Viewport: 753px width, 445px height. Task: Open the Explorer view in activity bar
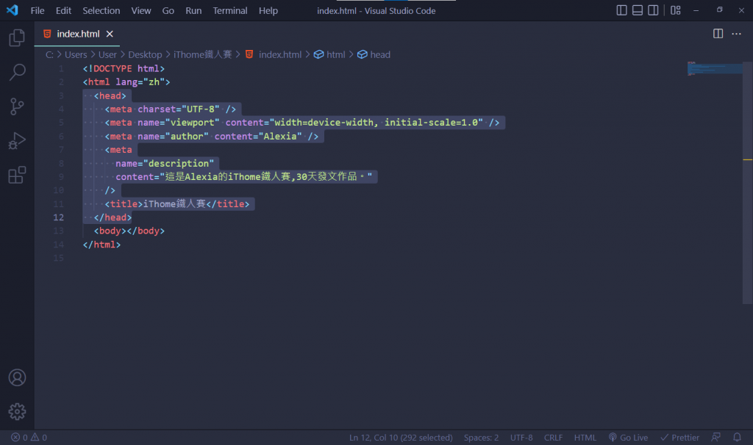[x=17, y=37]
